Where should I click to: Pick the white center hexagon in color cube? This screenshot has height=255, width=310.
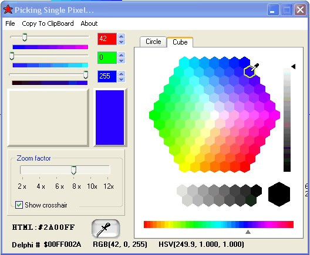[214, 115]
